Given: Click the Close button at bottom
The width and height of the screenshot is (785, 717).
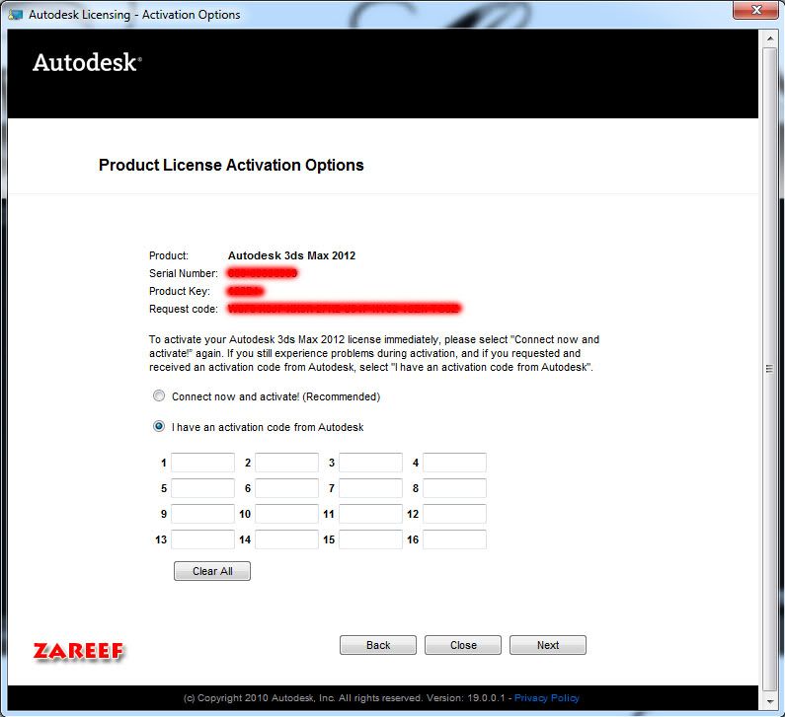Looking at the screenshot, I should pyautogui.click(x=463, y=645).
